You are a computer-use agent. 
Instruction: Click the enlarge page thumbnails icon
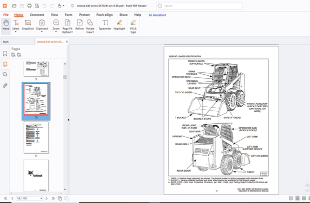click(13, 55)
